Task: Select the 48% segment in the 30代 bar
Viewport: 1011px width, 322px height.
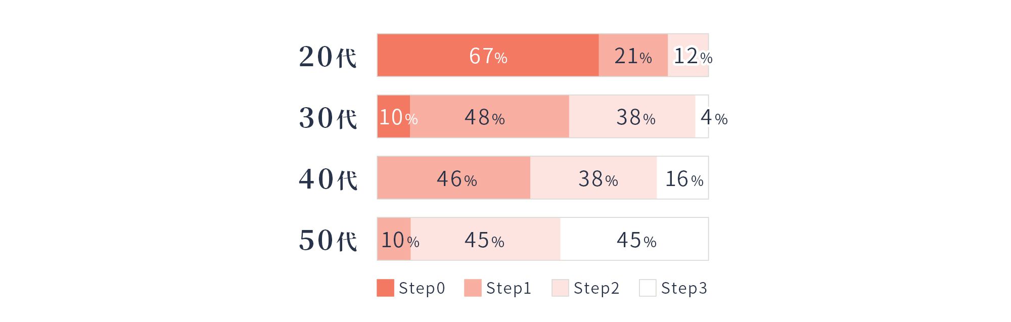Action: click(x=489, y=117)
